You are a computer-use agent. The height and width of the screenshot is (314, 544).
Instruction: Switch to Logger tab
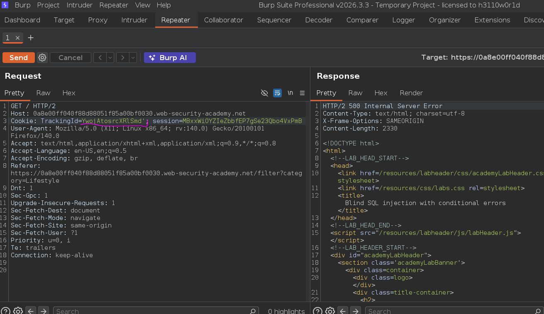tap(403, 20)
